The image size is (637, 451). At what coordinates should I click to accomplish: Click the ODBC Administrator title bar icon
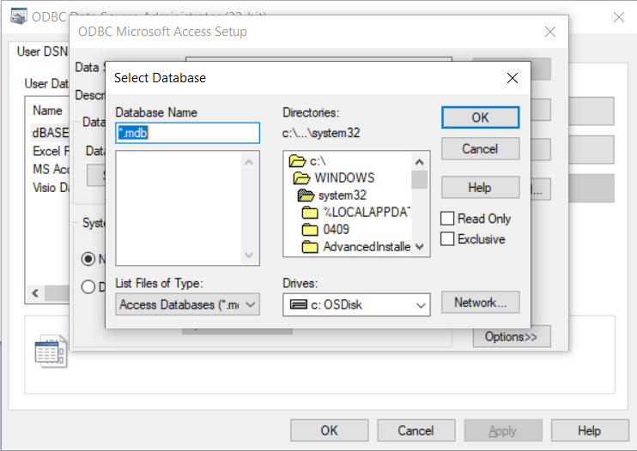18,16
